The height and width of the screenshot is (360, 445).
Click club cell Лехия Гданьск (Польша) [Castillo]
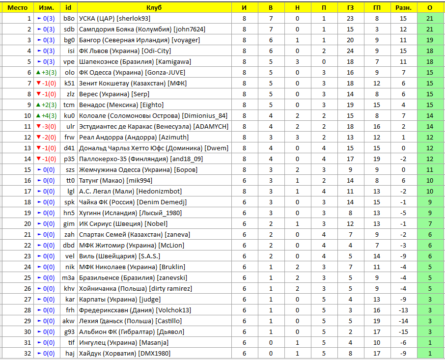[154, 321]
